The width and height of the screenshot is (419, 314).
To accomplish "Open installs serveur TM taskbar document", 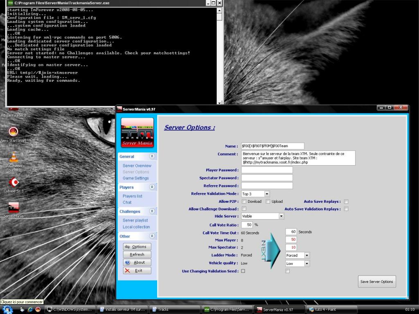I will coord(122,310).
